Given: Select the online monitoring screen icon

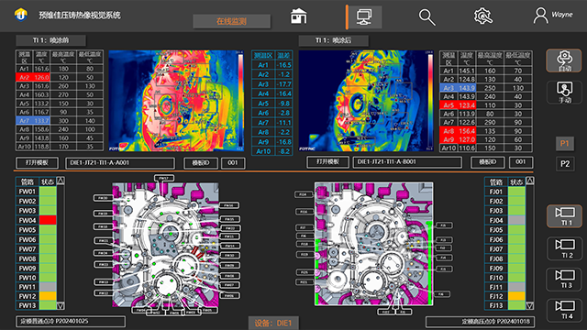Looking at the screenshot, I should pyautogui.click(x=364, y=16).
